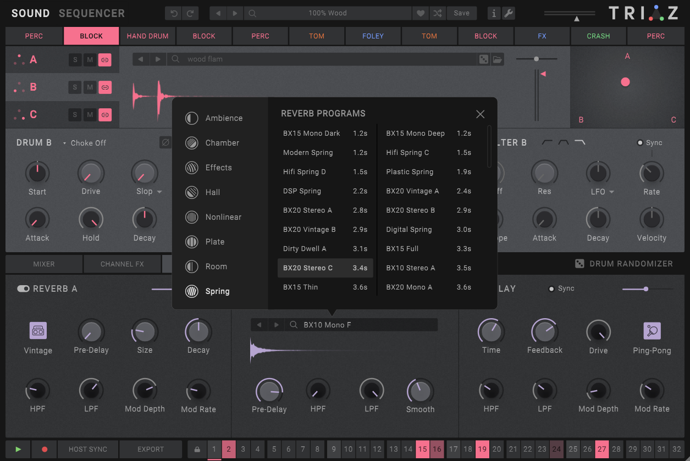Open the Slop dropdown arrow
Image resolution: width=690 pixels, height=461 pixels.
159,192
